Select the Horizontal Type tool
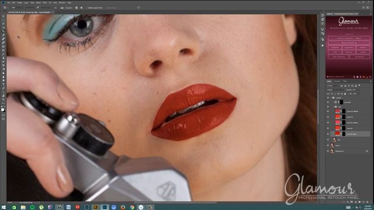The width and height of the screenshot is (374, 210). click(4, 84)
